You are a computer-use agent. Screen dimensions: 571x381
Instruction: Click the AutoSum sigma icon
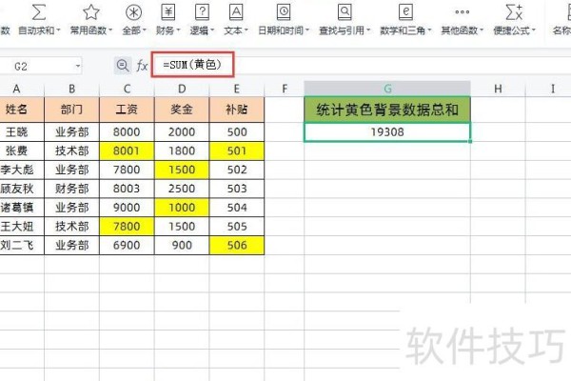[x=39, y=12]
